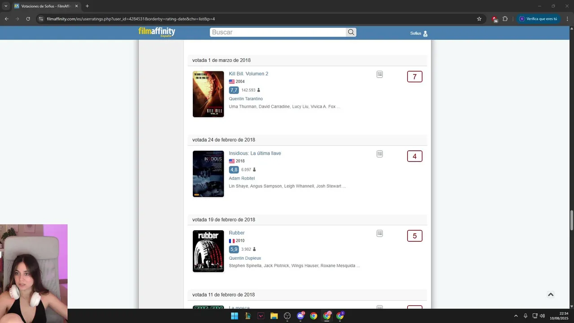Open the Sofius user profile icon
The width and height of the screenshot is (574, 323).
(426, 34)
